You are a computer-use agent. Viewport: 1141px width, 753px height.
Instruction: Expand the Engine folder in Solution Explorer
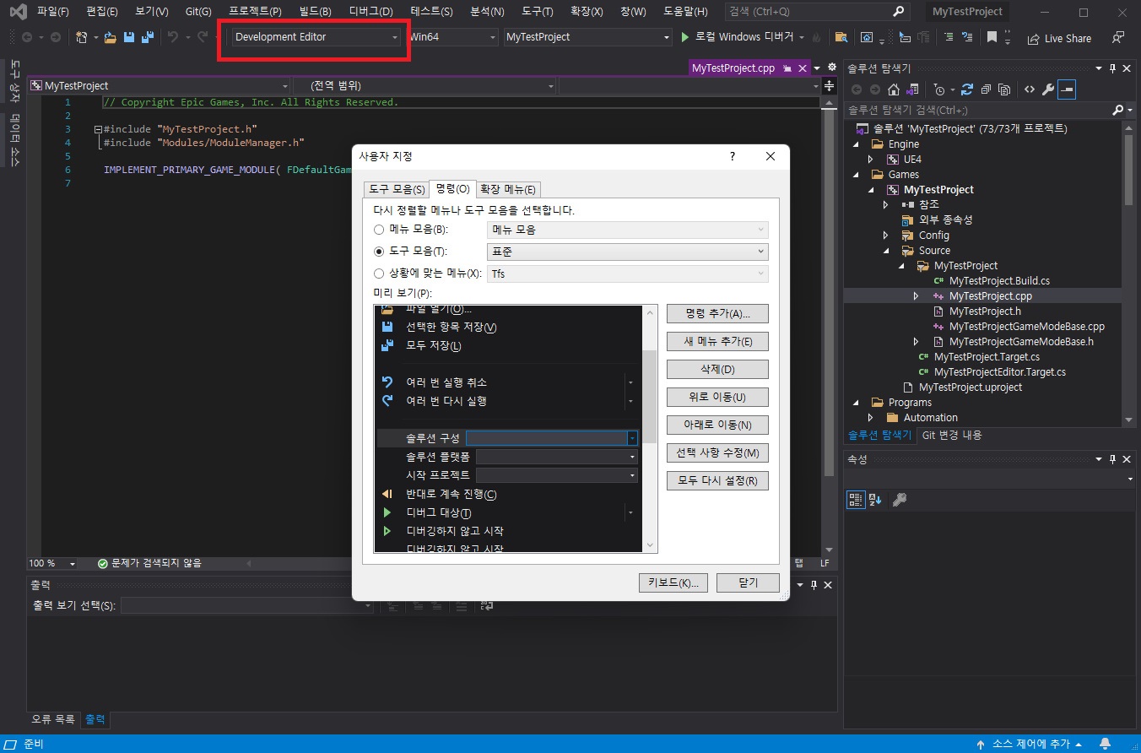tap(857, 144)
